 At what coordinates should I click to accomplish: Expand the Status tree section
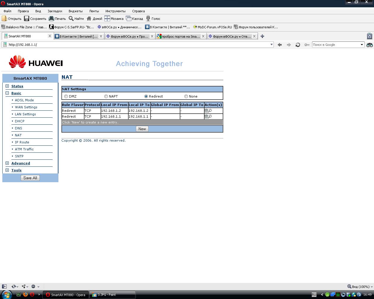click(x=7, y=86)
